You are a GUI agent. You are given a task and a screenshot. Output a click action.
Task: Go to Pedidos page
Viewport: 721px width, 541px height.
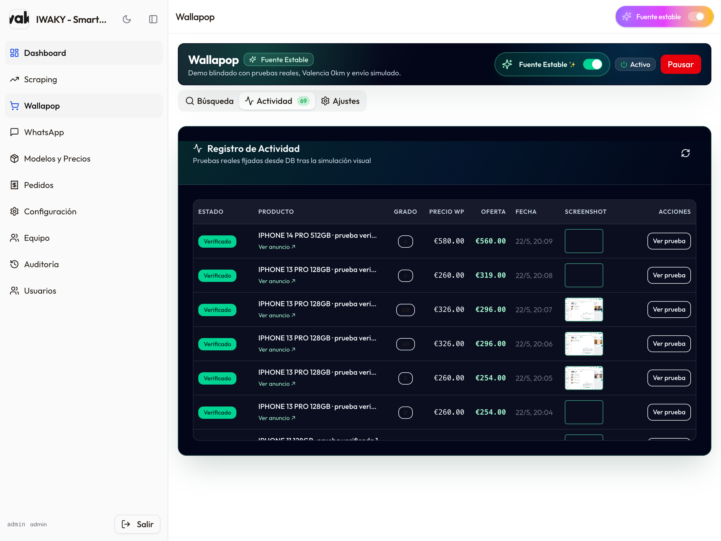tap(84, 185)
